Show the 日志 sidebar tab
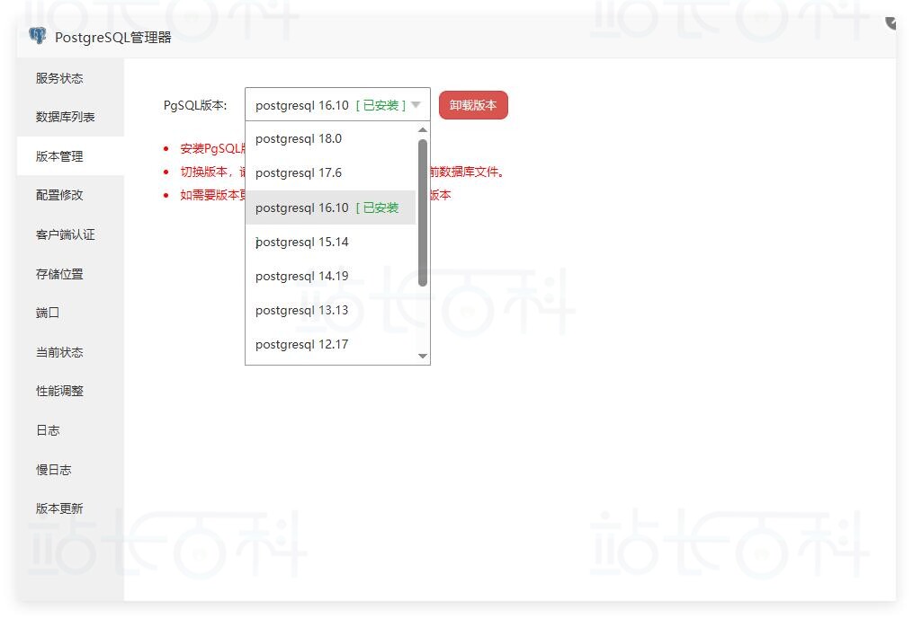The image size is (913, 618). pyautogui.click(x=70, y=429)
